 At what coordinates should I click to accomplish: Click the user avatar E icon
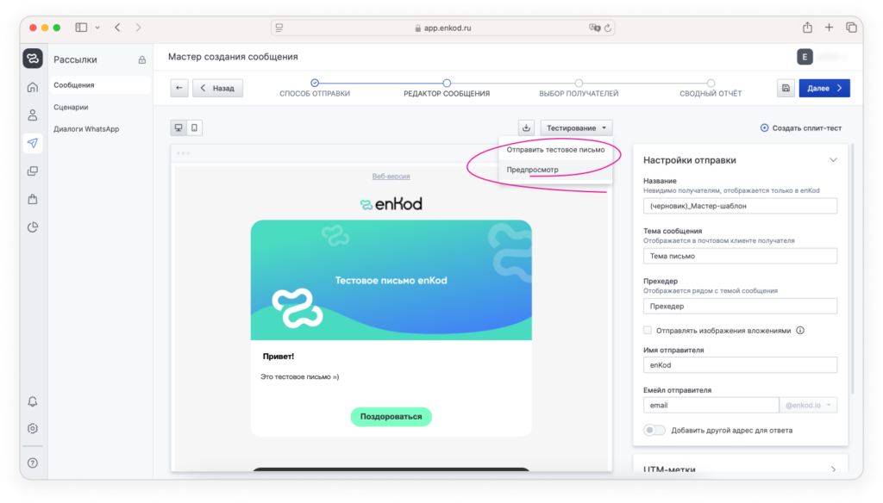click(805, 57)
